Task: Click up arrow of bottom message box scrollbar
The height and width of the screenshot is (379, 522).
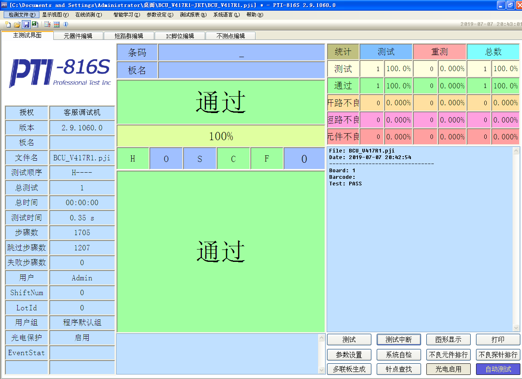Action: 322,338
